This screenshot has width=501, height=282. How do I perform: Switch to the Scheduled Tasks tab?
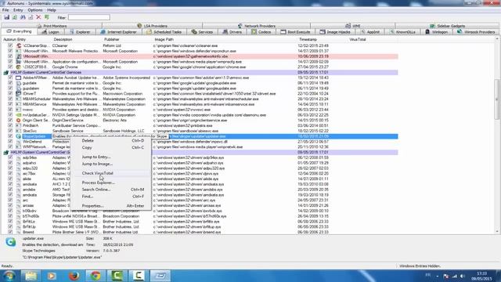pyautogui.click(x=164, y=32)
